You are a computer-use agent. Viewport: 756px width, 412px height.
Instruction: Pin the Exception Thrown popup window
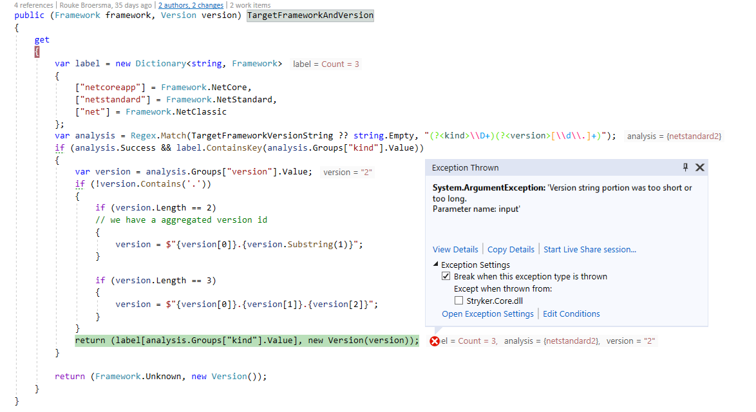tap(686, 167)
